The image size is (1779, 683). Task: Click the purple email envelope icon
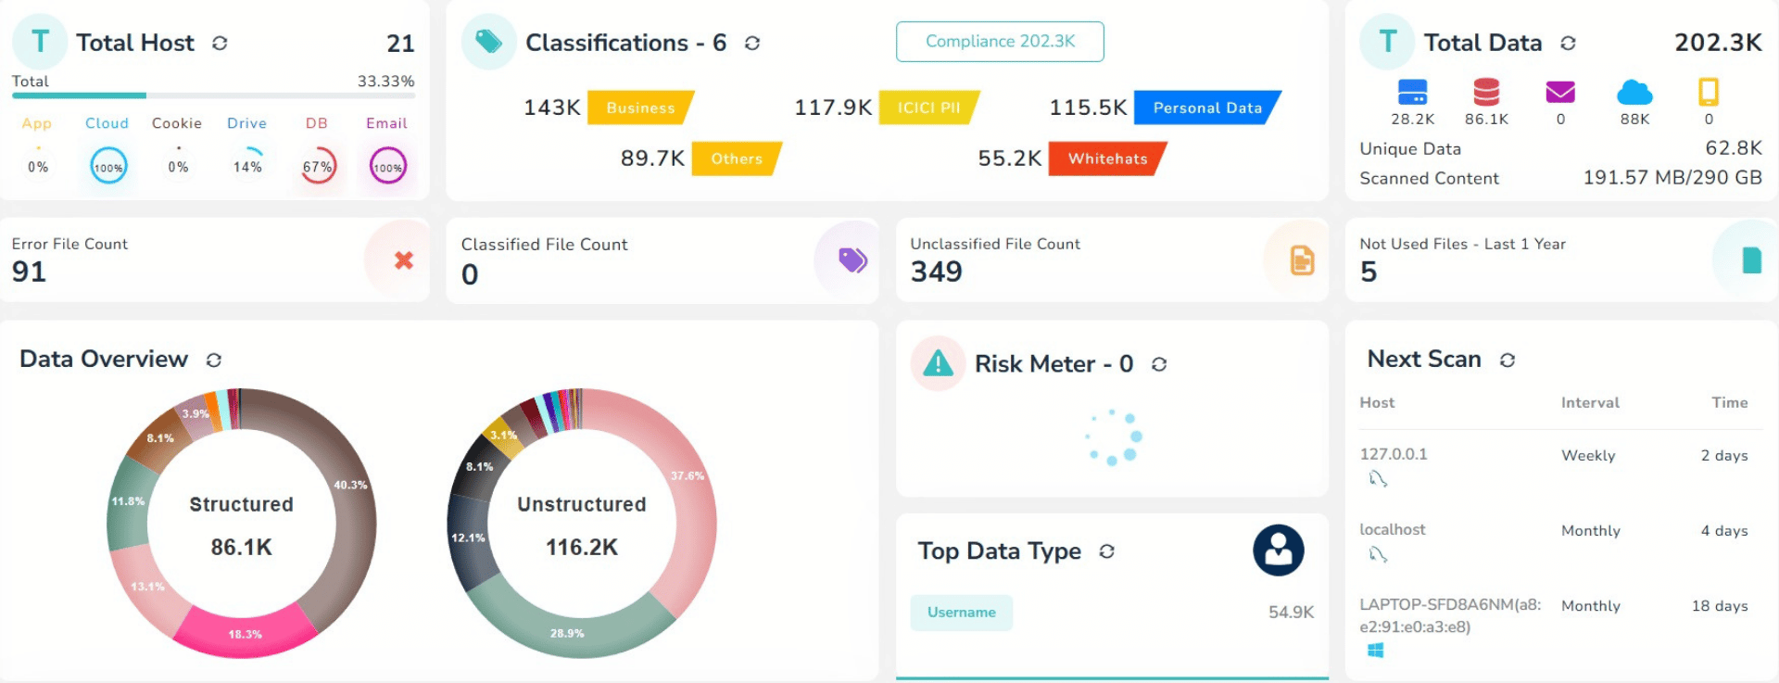click(1560, 92)
